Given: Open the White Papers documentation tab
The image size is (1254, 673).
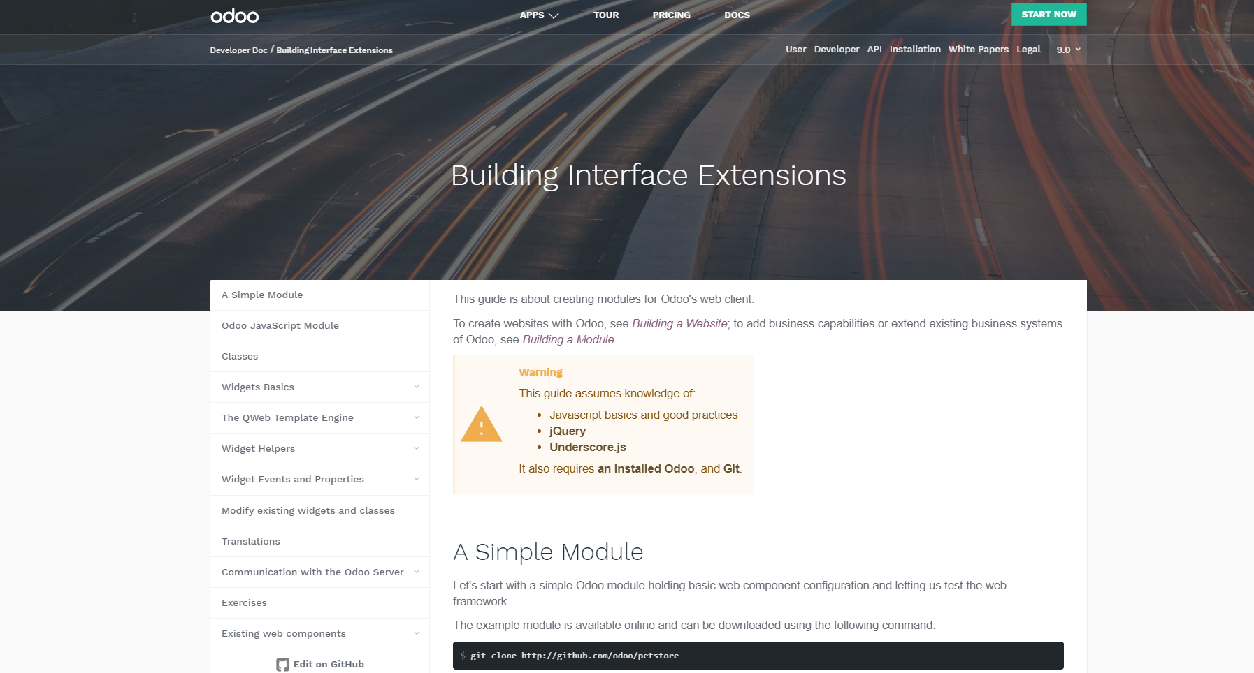Looking at the screenshot, I should coord(978,50).
